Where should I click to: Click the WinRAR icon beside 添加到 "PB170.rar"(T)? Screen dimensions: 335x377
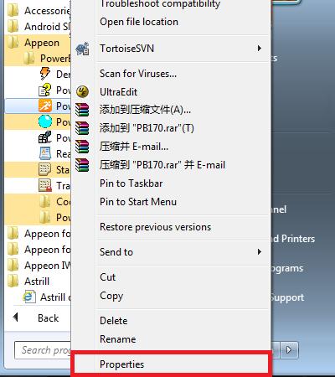click(82, 128)
